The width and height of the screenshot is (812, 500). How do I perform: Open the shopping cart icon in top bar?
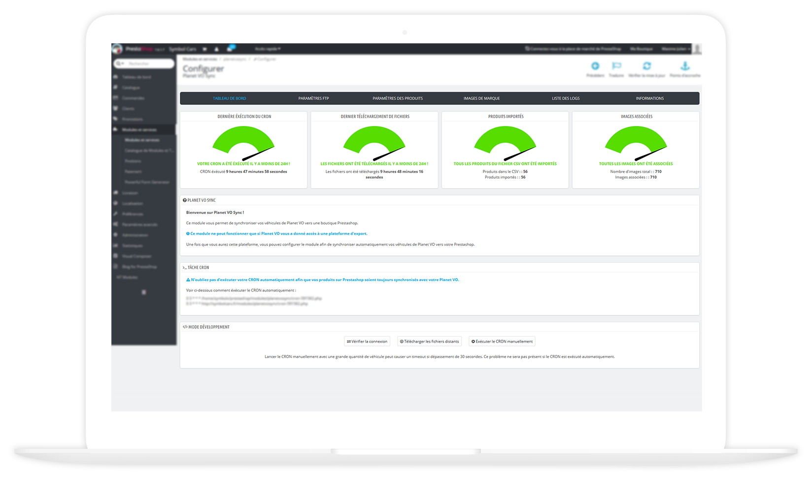click(204, 49)
